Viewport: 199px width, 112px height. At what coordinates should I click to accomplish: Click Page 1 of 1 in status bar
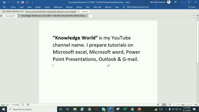pos(5,105)
